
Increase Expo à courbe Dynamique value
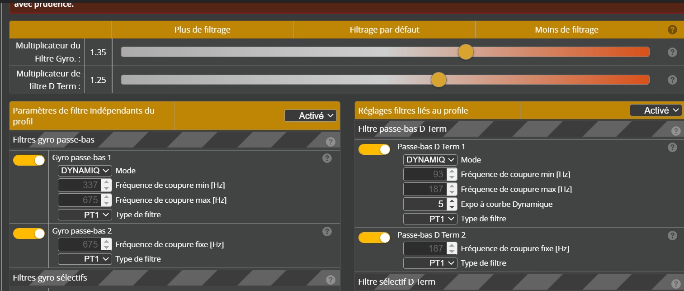pyautogui.click(x=452, y=201)
